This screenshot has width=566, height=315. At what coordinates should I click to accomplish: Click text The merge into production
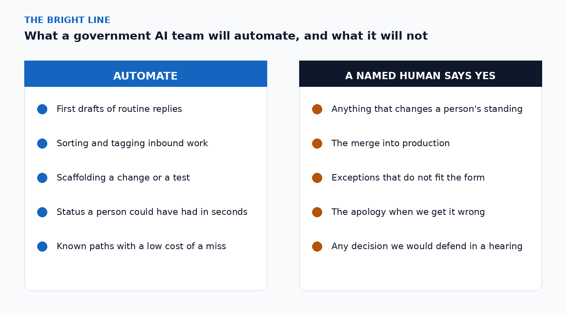tap(391, 143)
